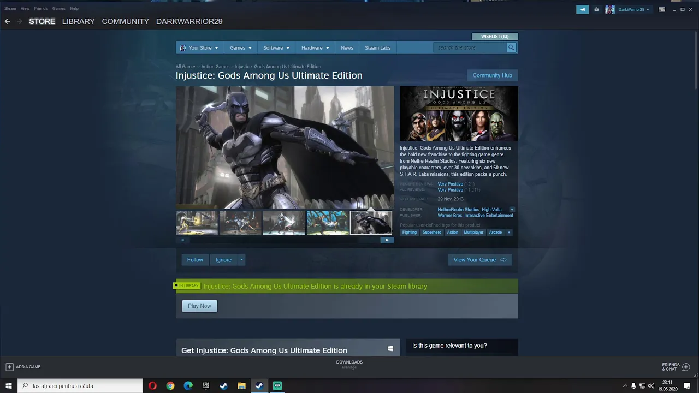Open Windows Start menu
This screenshot has height=393, width=699.
pos(9,386)
